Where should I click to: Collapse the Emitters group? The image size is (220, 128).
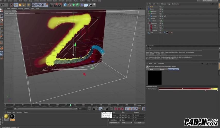tap(148, 14)
